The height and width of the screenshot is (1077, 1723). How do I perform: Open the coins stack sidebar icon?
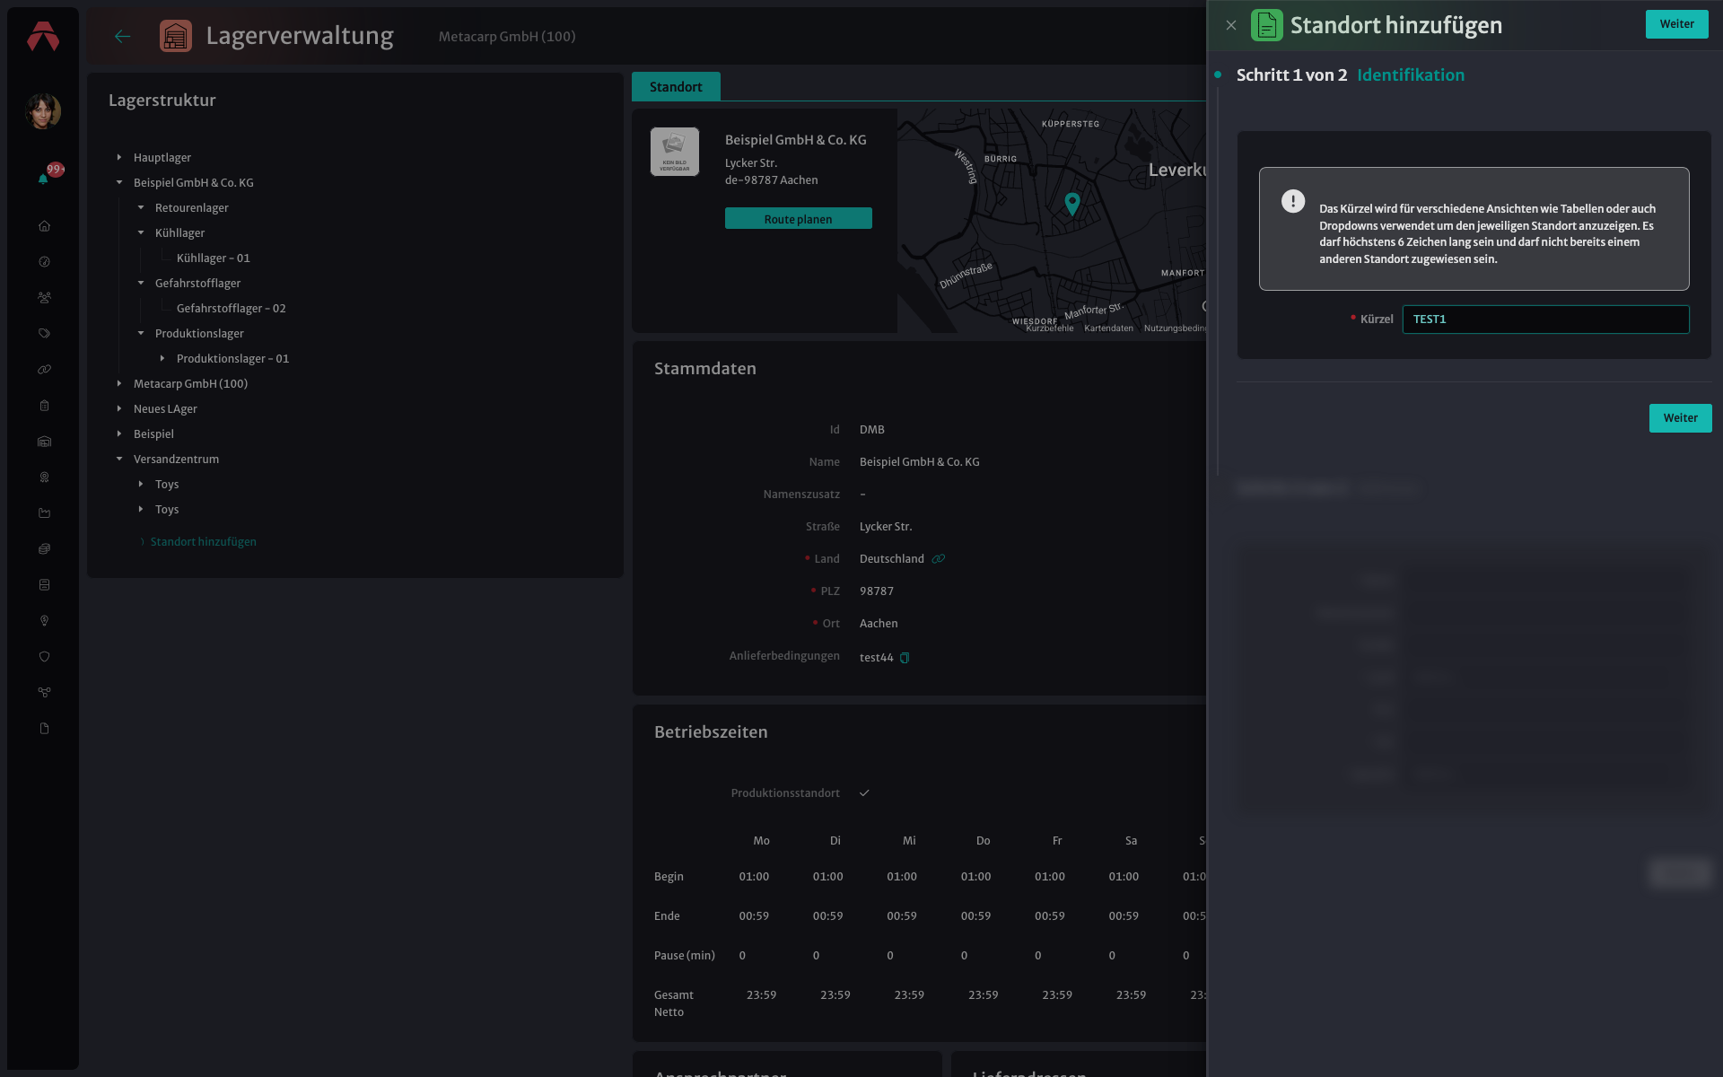[x=44, y=549]
